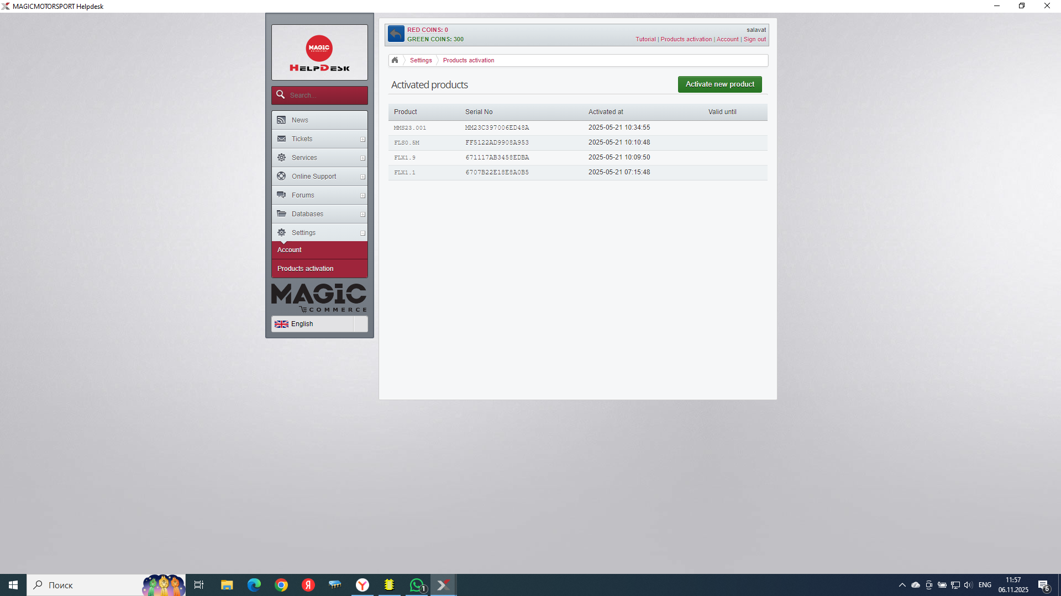Select Products activation in the sidebar
The width and height of the screenshot is (1061, 596).
[305, 269]
